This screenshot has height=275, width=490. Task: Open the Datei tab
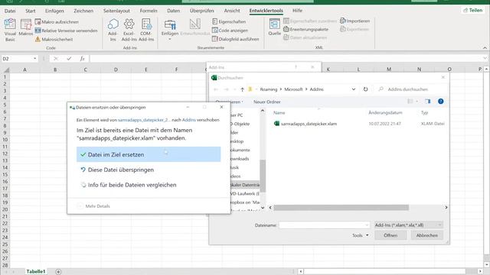10,11
